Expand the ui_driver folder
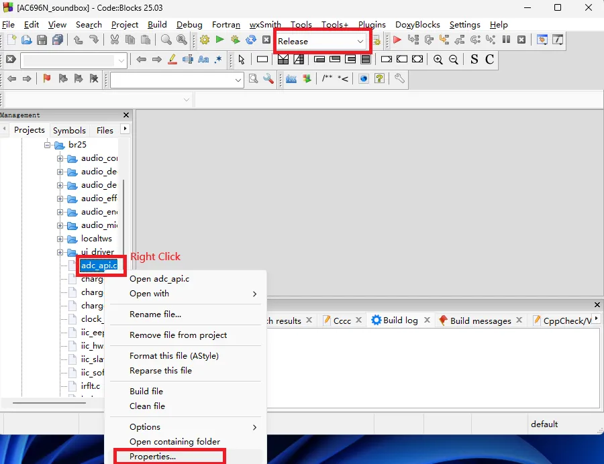This screenshot has height=464, width=604. [60, 252]
